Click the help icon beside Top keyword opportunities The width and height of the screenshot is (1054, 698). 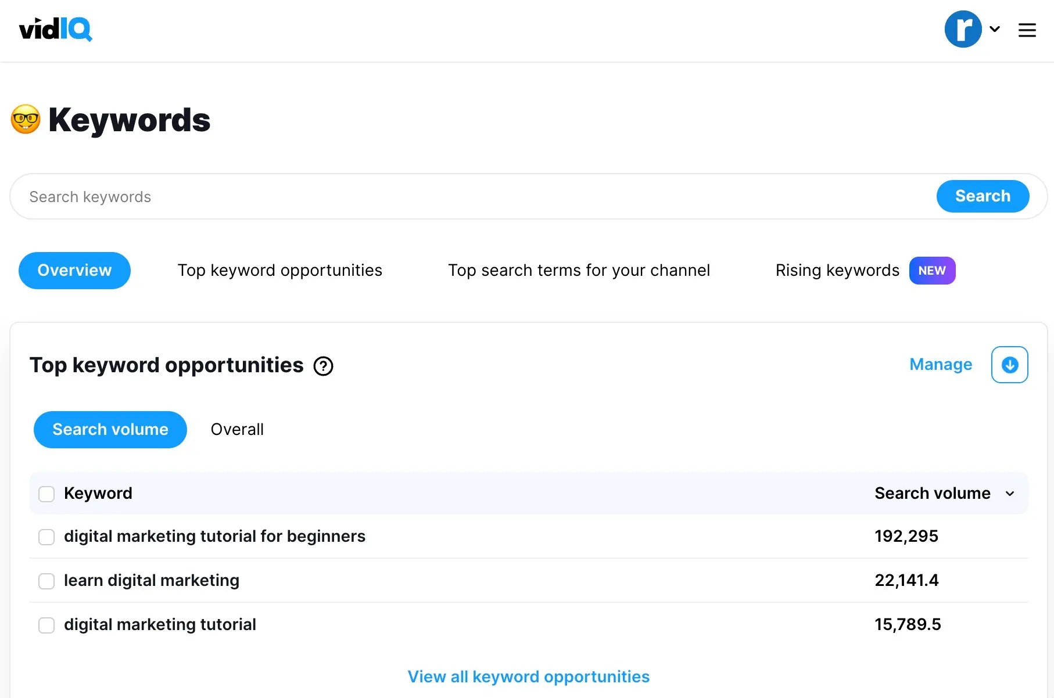(323, 366)
